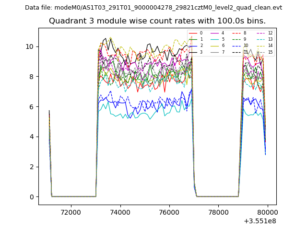Click the plot title about Quadrant 3 count rates
Image resolution: width=307 pixels, height=230 pixels.
157,21
